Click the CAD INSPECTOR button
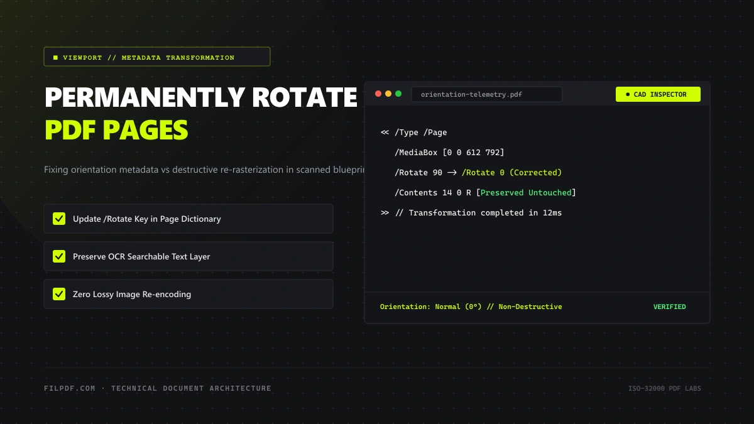This screenshot has height=424, width=754. tap(658, 94)
